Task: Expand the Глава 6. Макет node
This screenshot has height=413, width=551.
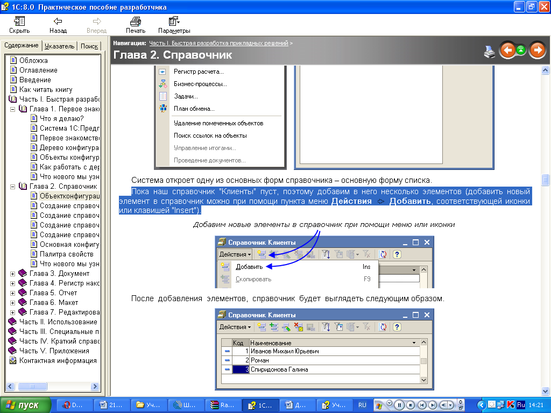Action: coord(13,303)
